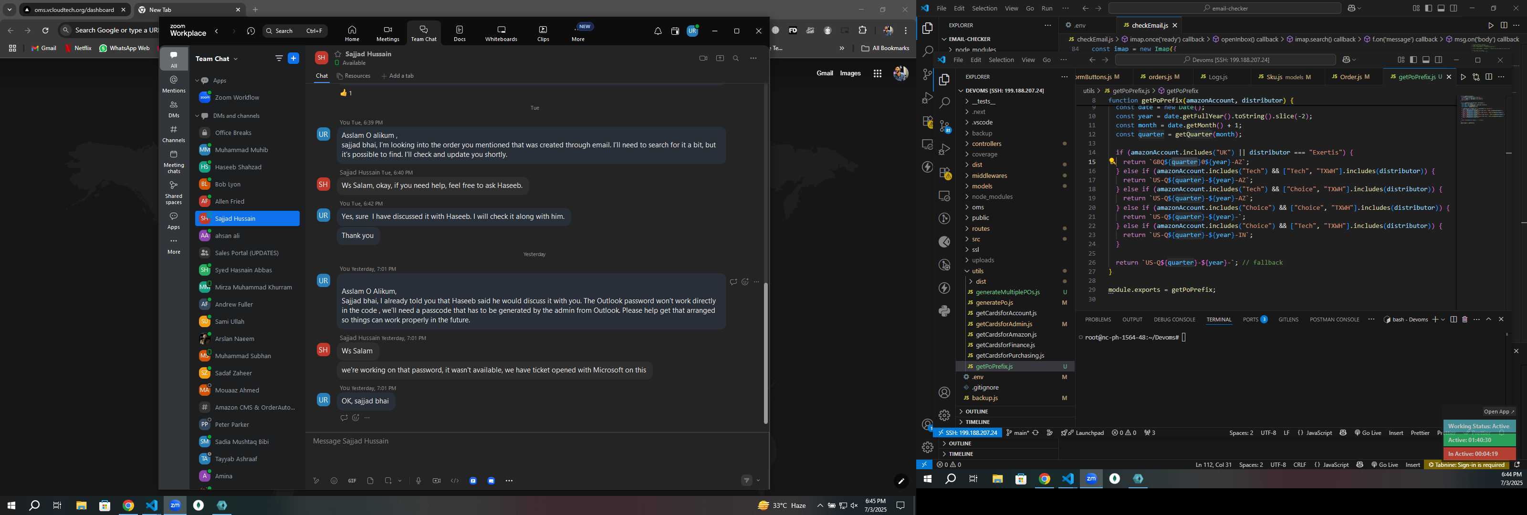Viewport: 1527px width, 515px height.
Task: Open the 33°C Haze weather widget
Action: click(782, 505)
